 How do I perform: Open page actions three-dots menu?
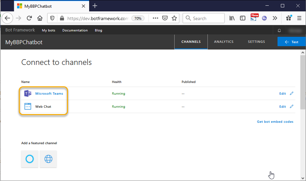click(x=155, y=18)
